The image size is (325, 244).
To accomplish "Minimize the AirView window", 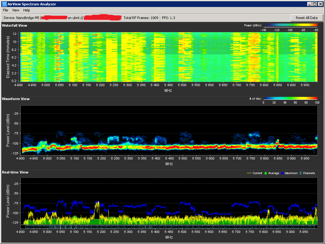I will click(x=309, y=4).
